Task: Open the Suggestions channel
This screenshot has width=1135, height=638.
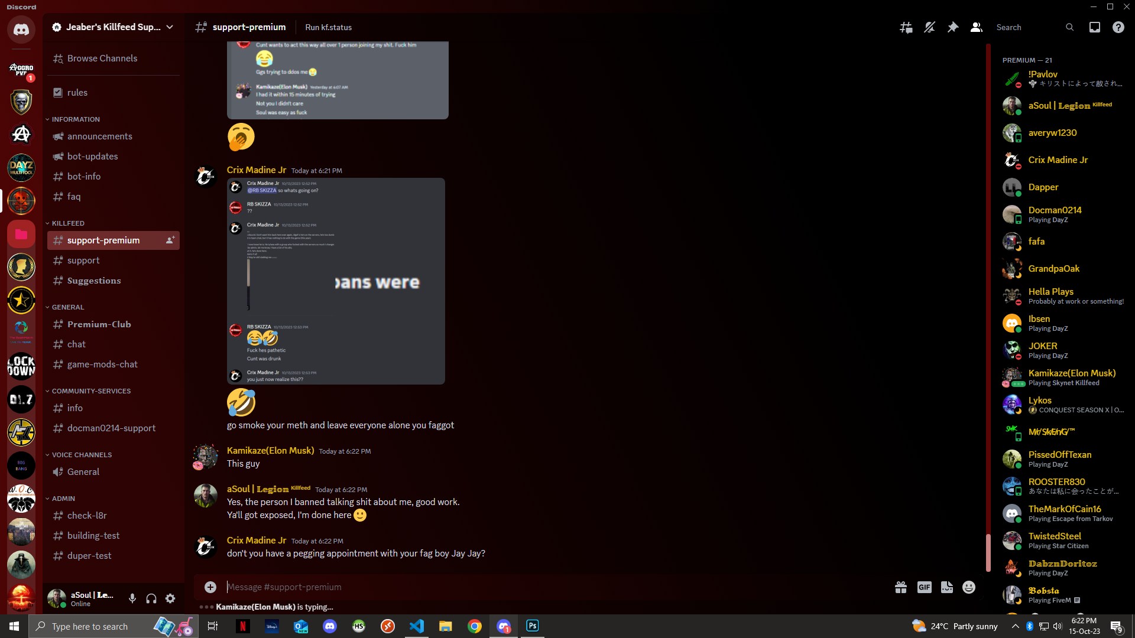Action: (113, 281)
